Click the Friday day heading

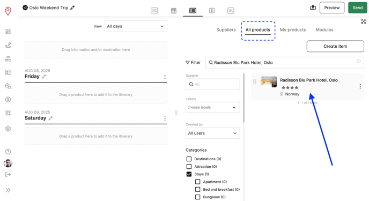pos(32,77)
